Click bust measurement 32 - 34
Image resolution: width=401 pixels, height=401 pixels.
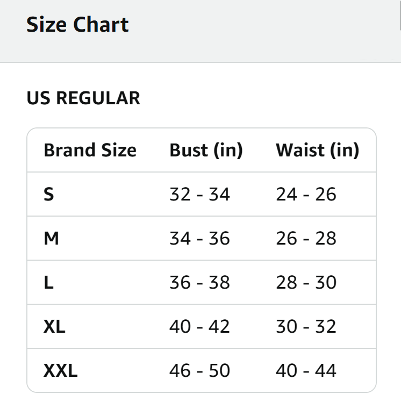click(199, 194)
